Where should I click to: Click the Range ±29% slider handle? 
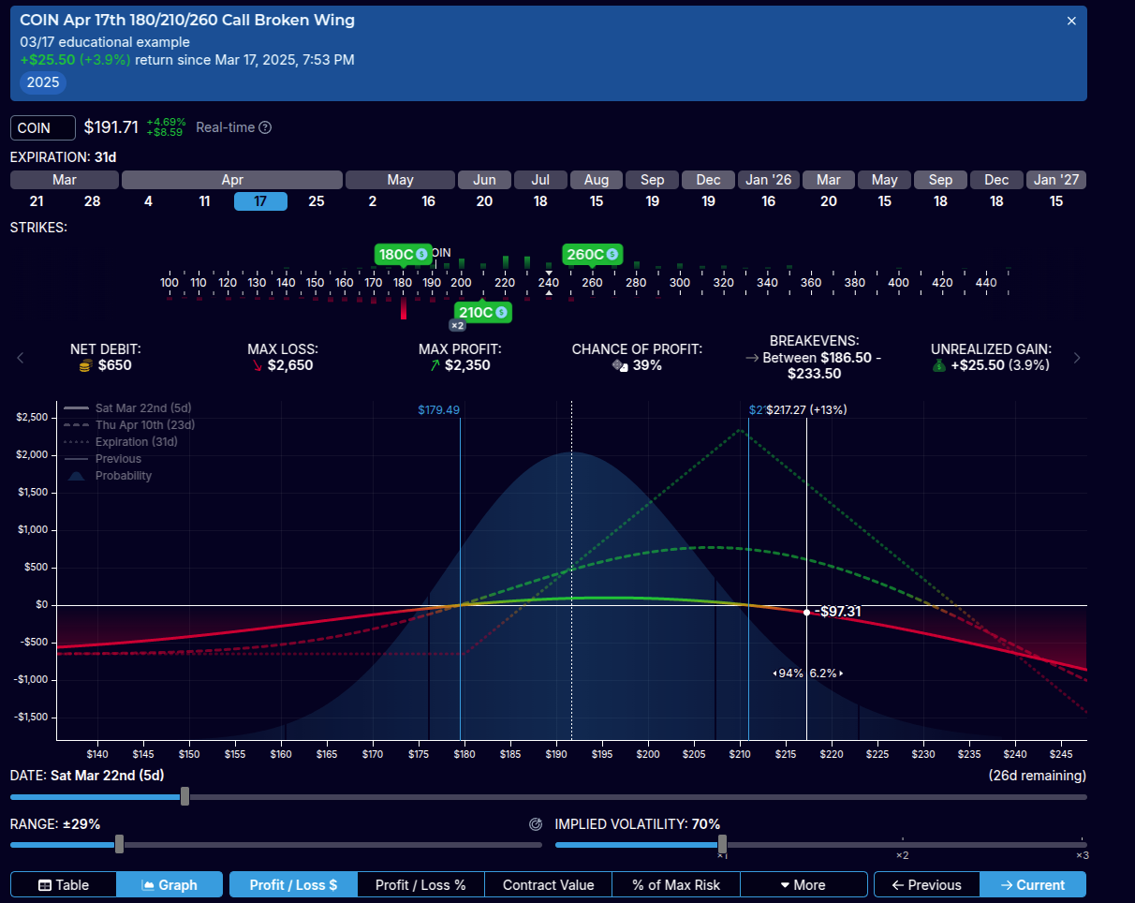[119, 844]
